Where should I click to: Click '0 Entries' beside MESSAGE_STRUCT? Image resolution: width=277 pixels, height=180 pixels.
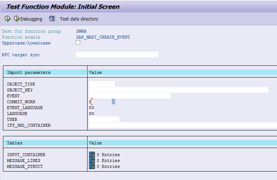108,166
